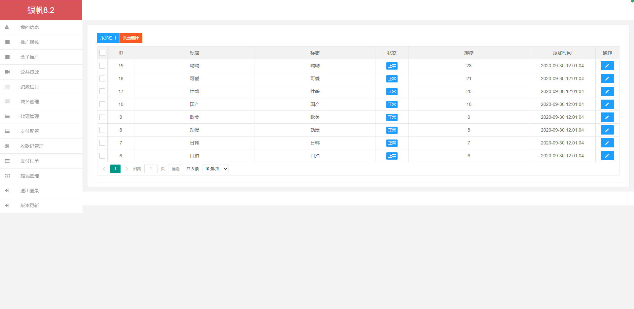Image resolution: width=634 pixels, height=309 pixels.
Task: Click the pencil edit icon for row ID 19
Action: (607, 66)
